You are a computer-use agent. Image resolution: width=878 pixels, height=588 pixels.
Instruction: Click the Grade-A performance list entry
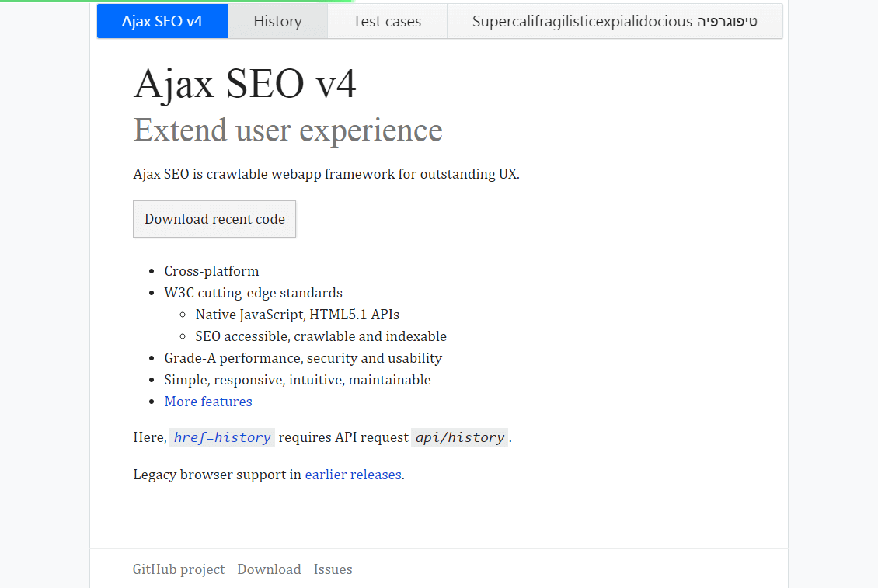click(x=303, y=357)
